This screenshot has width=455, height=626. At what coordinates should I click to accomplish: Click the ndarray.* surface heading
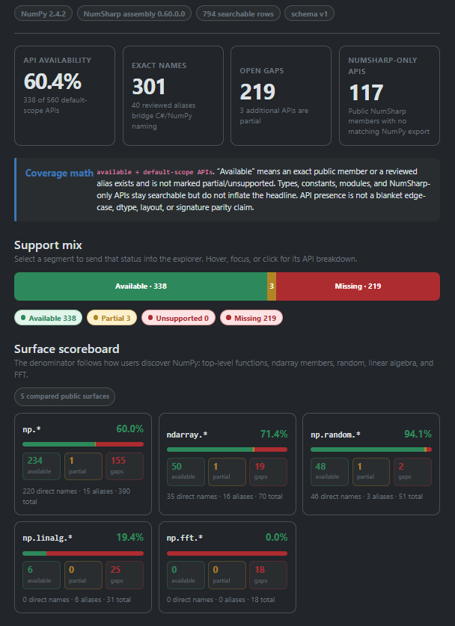point(187,435)
